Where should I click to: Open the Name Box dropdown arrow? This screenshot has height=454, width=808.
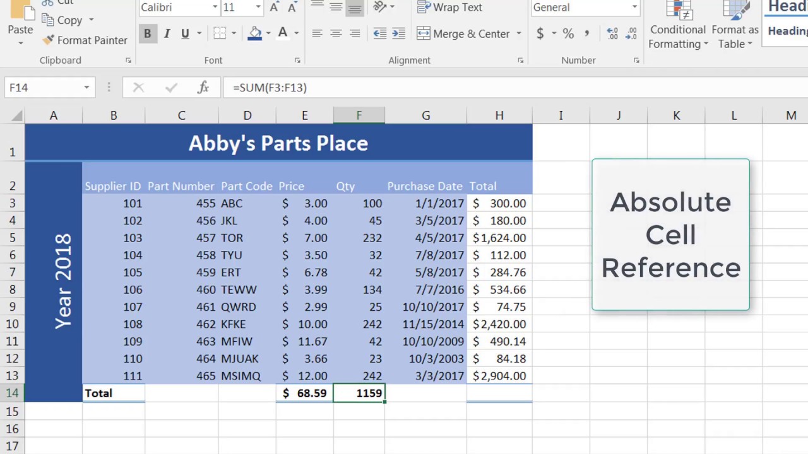(x=86, y=88)
